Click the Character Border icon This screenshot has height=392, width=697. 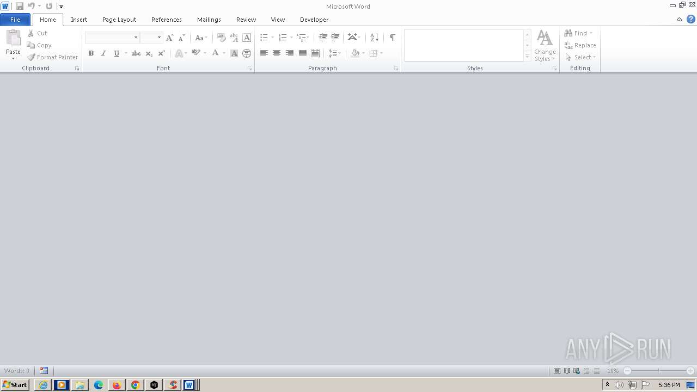point(247,38)
